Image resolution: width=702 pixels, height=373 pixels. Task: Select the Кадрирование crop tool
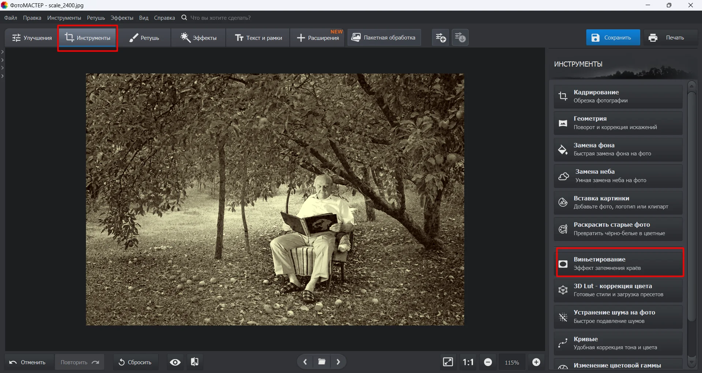[618, 97]
